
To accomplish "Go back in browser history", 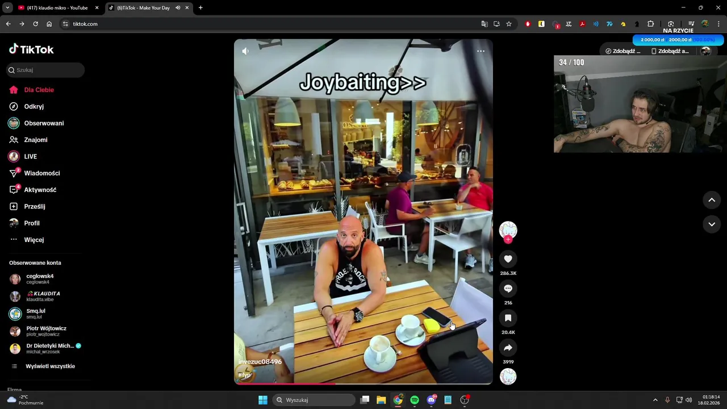I will [x=8, y=24].
